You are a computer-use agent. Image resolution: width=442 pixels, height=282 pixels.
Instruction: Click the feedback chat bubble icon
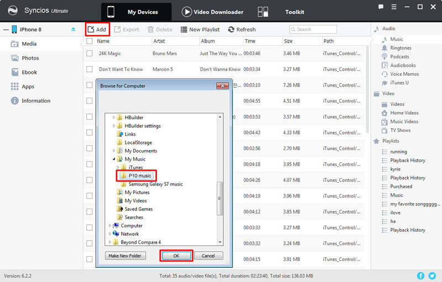point(381,7)
